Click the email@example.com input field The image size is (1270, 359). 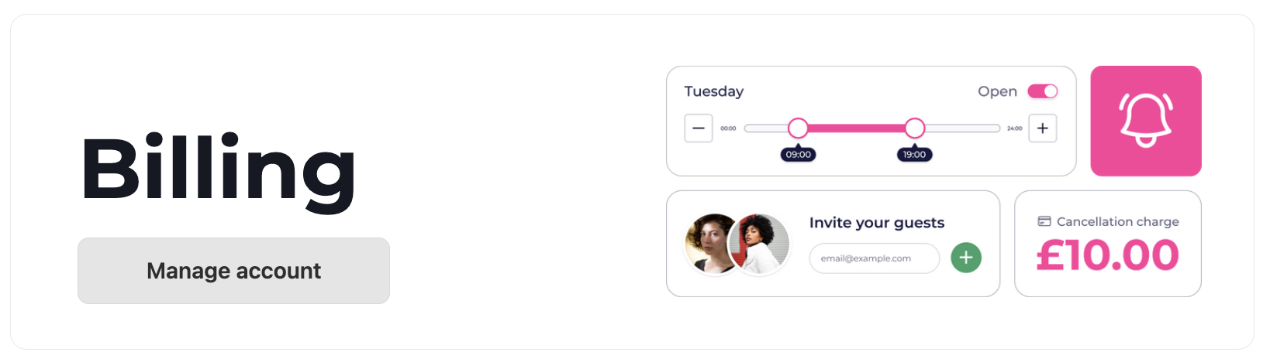875,258
